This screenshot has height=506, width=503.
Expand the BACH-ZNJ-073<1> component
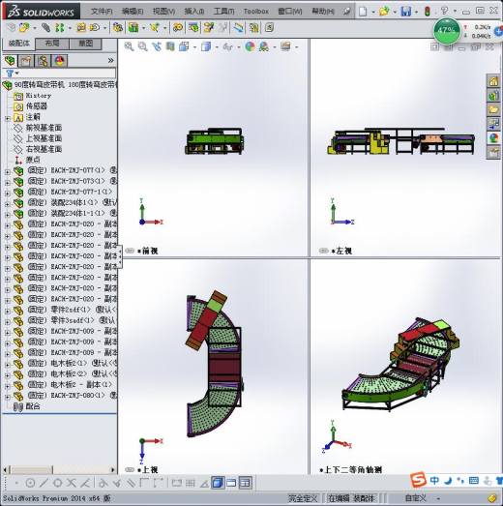[x=8, y=183]
